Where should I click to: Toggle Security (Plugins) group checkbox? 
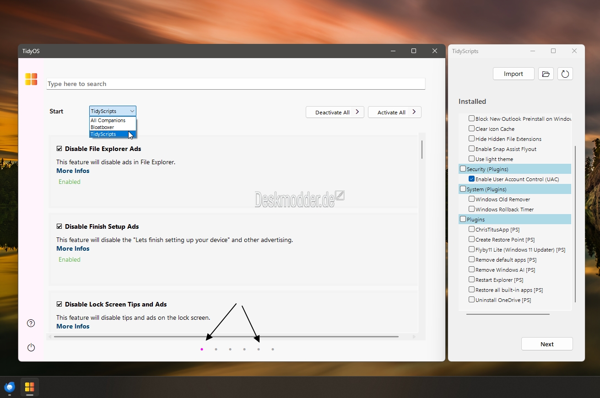(x=463, y=169)
